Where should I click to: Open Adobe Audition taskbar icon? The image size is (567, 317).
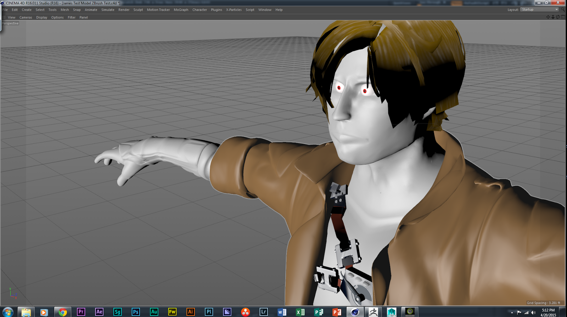154,312
